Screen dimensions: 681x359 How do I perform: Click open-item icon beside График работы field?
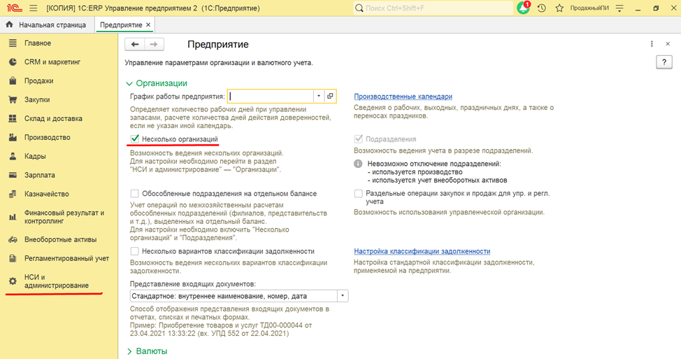tap(330, 96)
